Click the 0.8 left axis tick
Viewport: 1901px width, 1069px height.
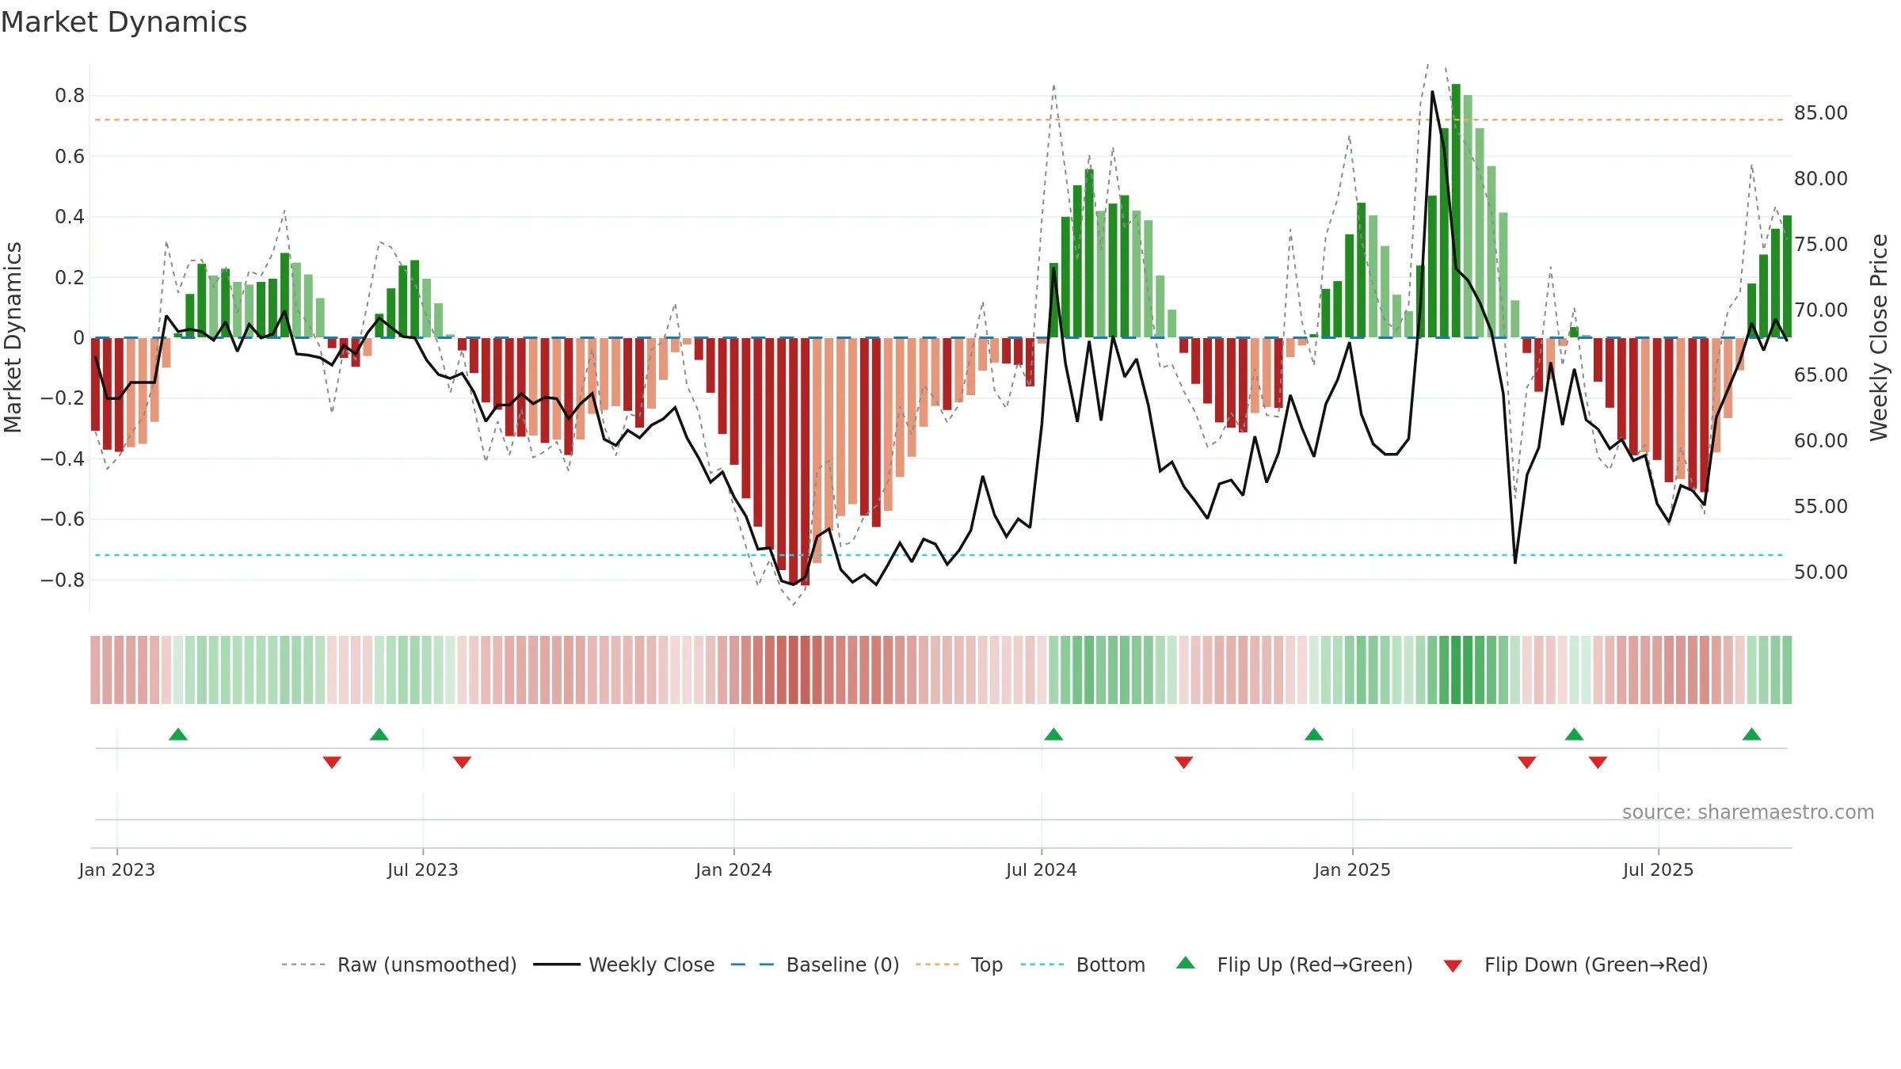(x=70, y=96)
